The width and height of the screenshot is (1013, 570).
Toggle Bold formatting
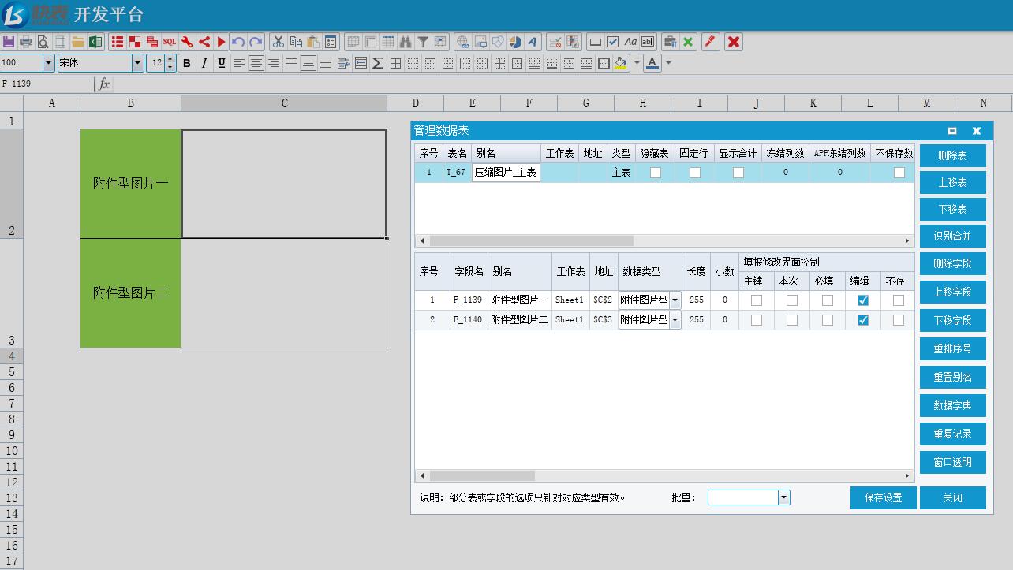(187, 63)
